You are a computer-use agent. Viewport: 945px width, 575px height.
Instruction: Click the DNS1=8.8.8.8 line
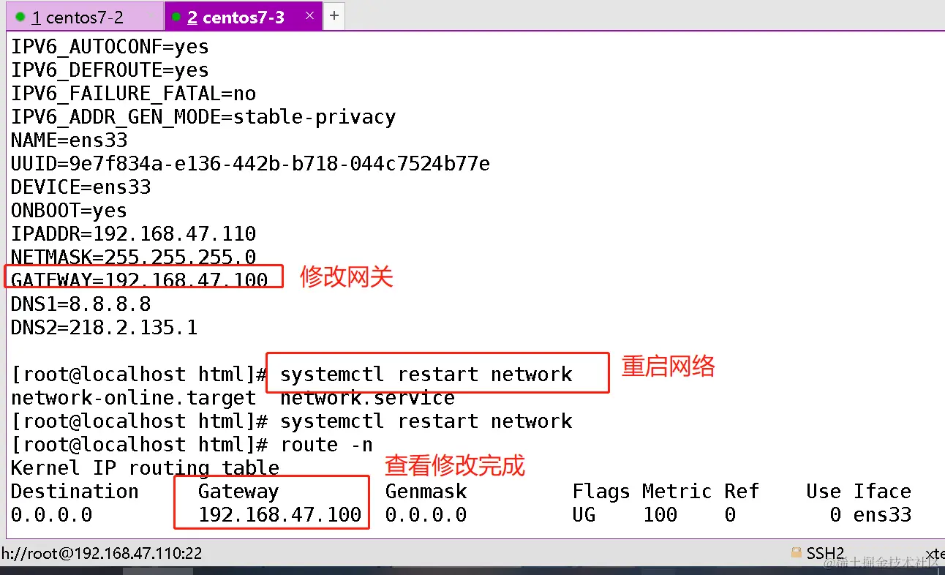coord(81,304)
